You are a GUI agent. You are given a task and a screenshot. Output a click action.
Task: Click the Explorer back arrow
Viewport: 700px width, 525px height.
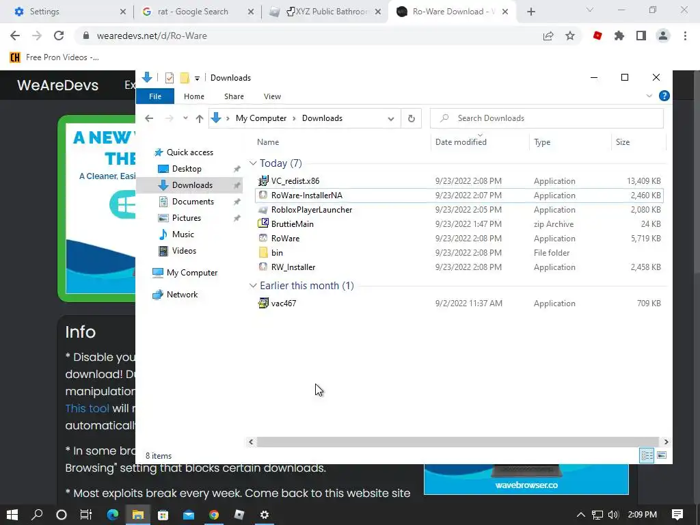(149, 118)
